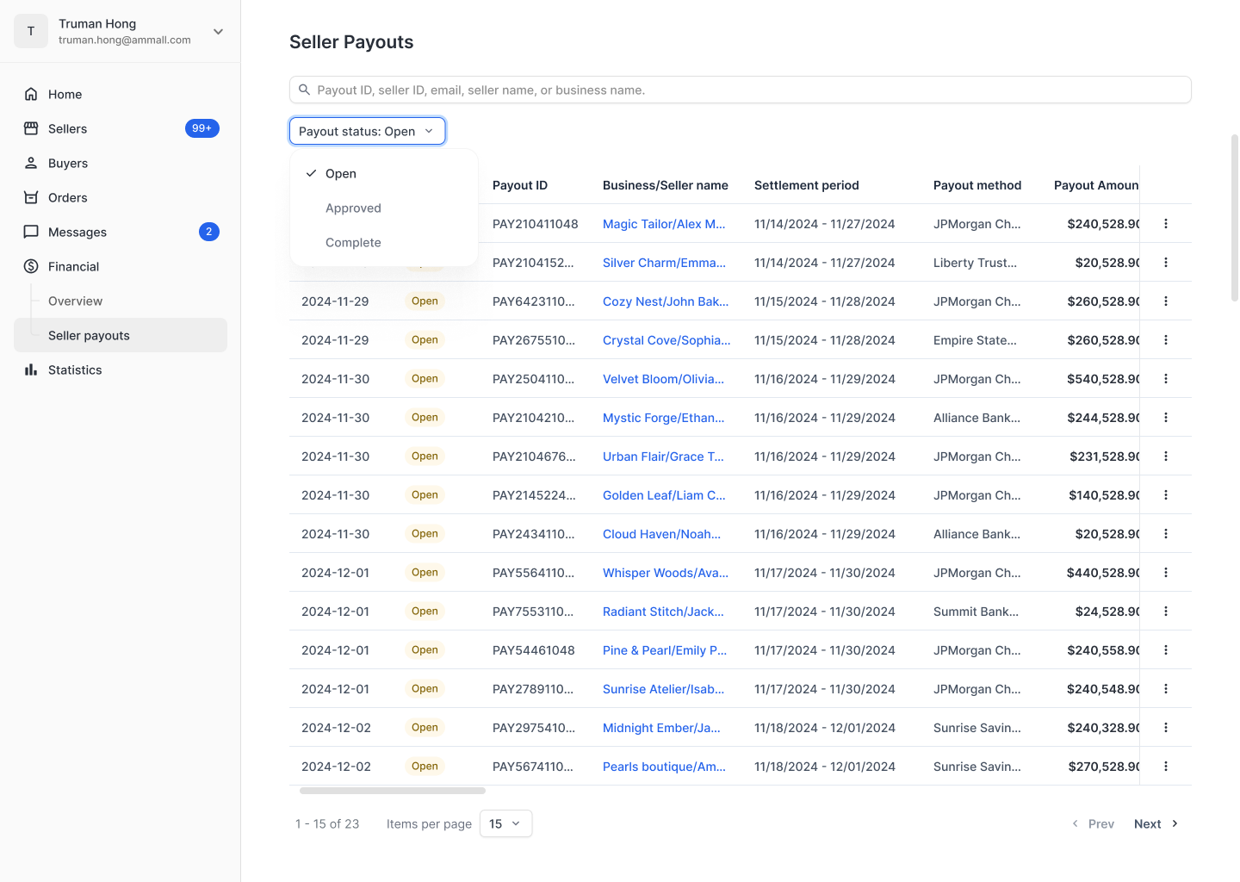The image size is (1240, 882).
Task: Click the horizontal table scrollbar
Action: coord(393,791)
